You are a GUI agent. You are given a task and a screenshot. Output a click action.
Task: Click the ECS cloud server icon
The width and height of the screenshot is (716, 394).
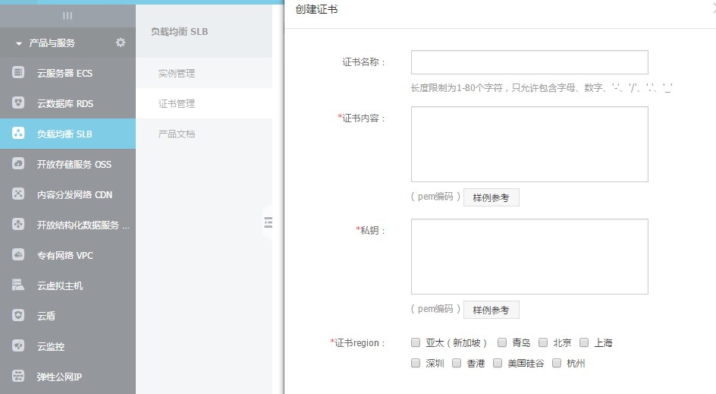point(18,73)
